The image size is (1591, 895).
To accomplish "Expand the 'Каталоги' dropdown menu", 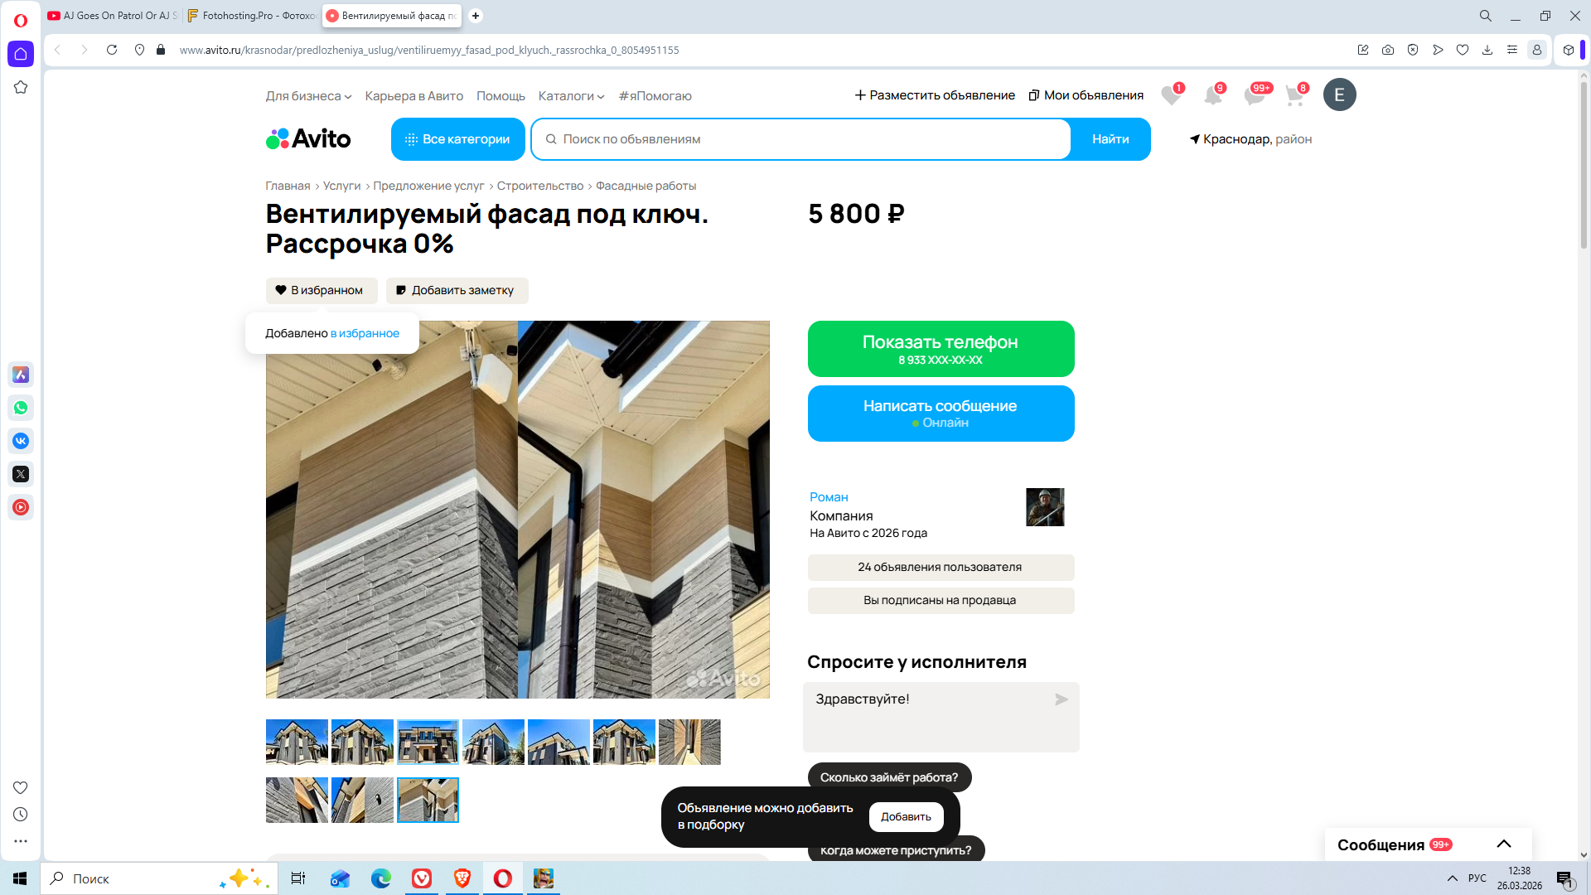I will [x=571, y=96].
